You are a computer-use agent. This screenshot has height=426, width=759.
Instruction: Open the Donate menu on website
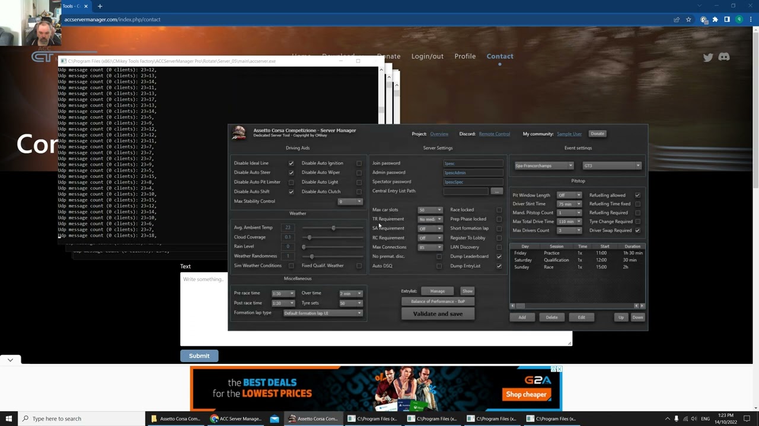coord(388,56)
